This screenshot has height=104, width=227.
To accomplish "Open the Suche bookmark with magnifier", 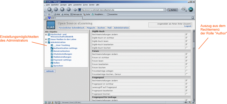I will pos(87,14).
